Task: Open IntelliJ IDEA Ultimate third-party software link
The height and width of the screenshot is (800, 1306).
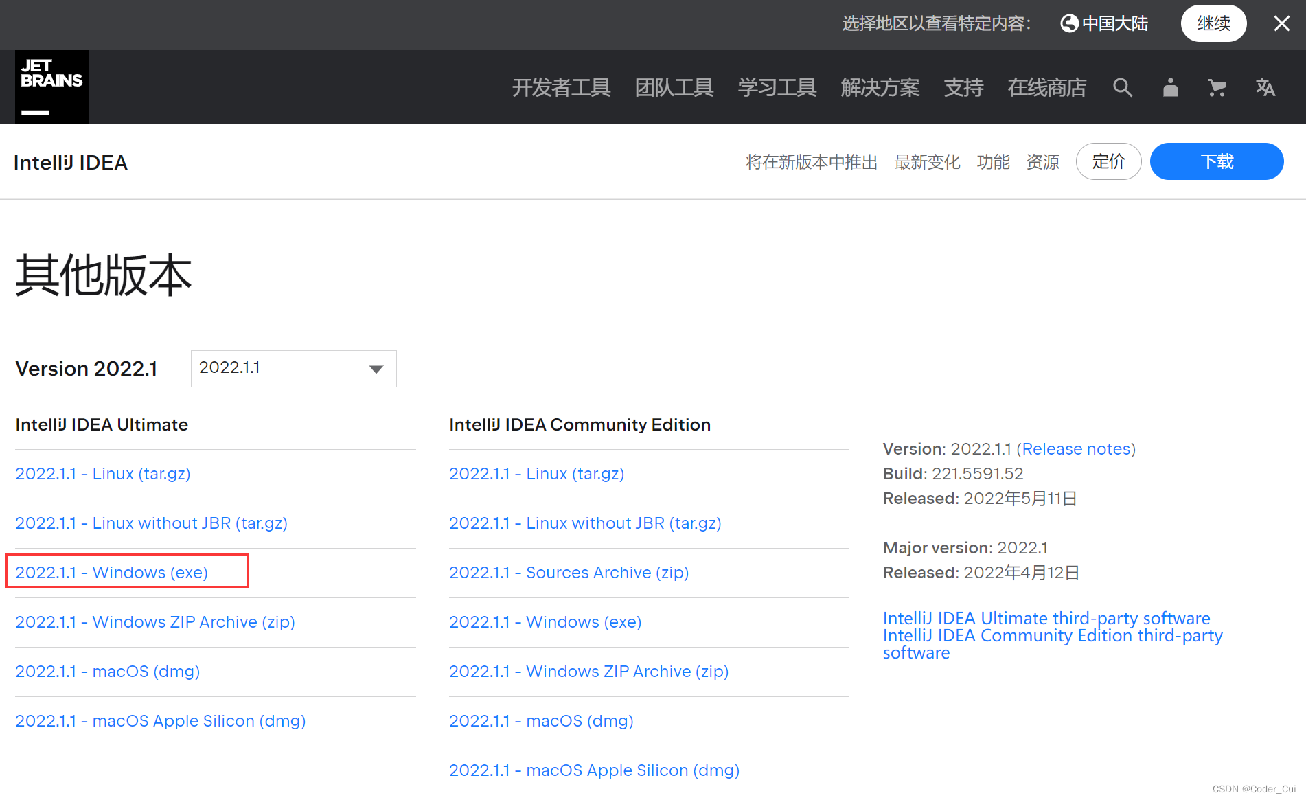Action: (1046, 618)
